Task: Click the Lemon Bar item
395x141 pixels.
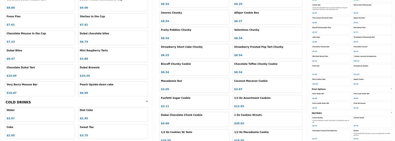Action: pos(331,9)
